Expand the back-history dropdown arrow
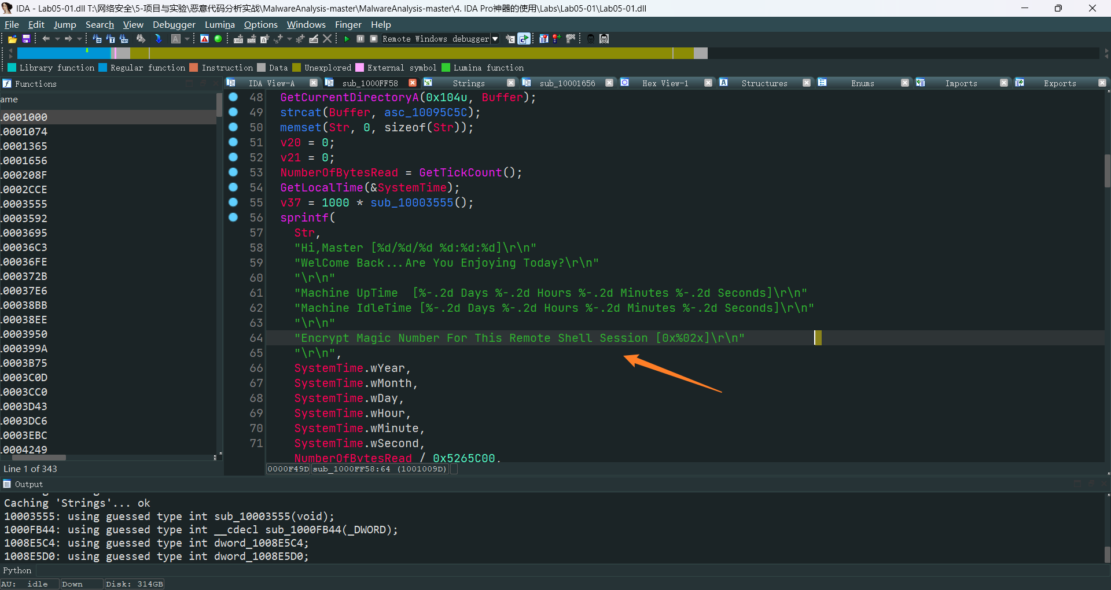 (57, 39)
